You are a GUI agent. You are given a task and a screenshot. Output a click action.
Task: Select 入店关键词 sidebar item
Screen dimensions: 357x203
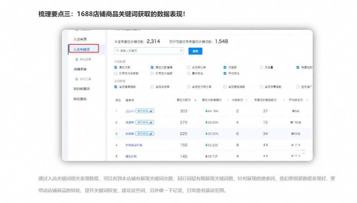(81, 49)
